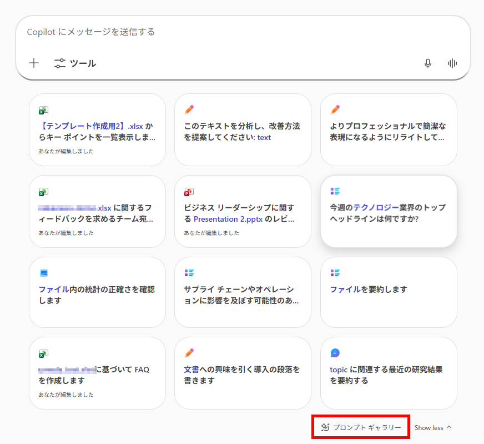Click the microphone dictation icon
484x444 pixels.
tap(427, 63)
